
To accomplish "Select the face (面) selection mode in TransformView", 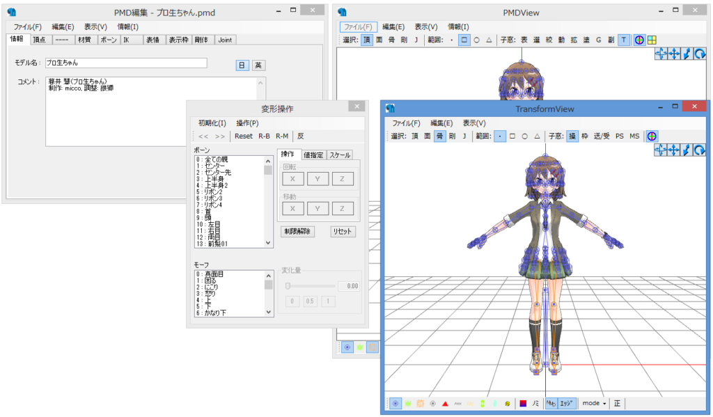I will (x=427, y=136).
